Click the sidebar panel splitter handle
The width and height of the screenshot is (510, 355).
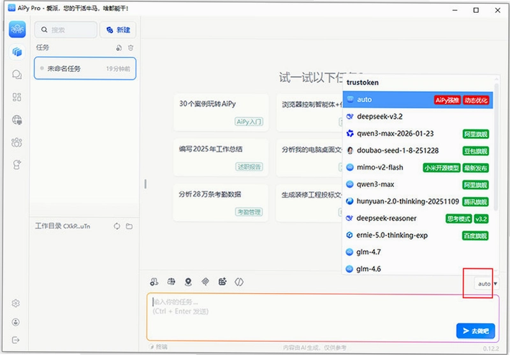pyautogui.click(x=145, y=184)
